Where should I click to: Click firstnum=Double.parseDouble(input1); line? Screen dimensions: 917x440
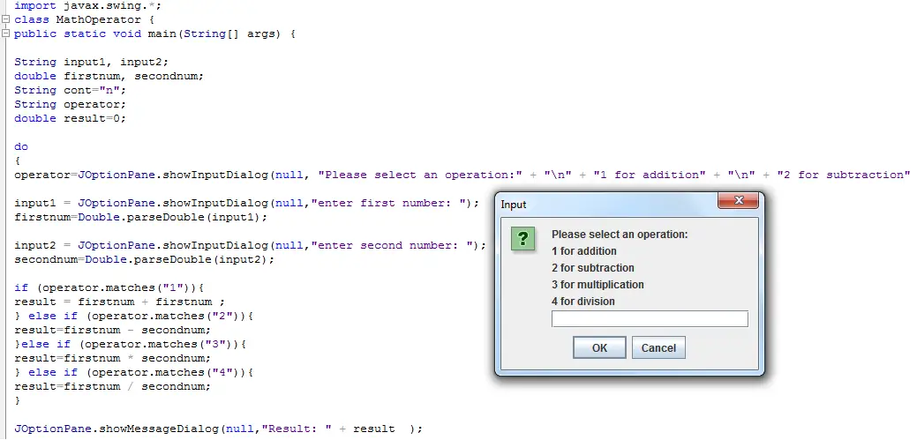point(140,217)
